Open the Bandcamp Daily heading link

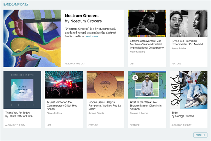[16, 5]
